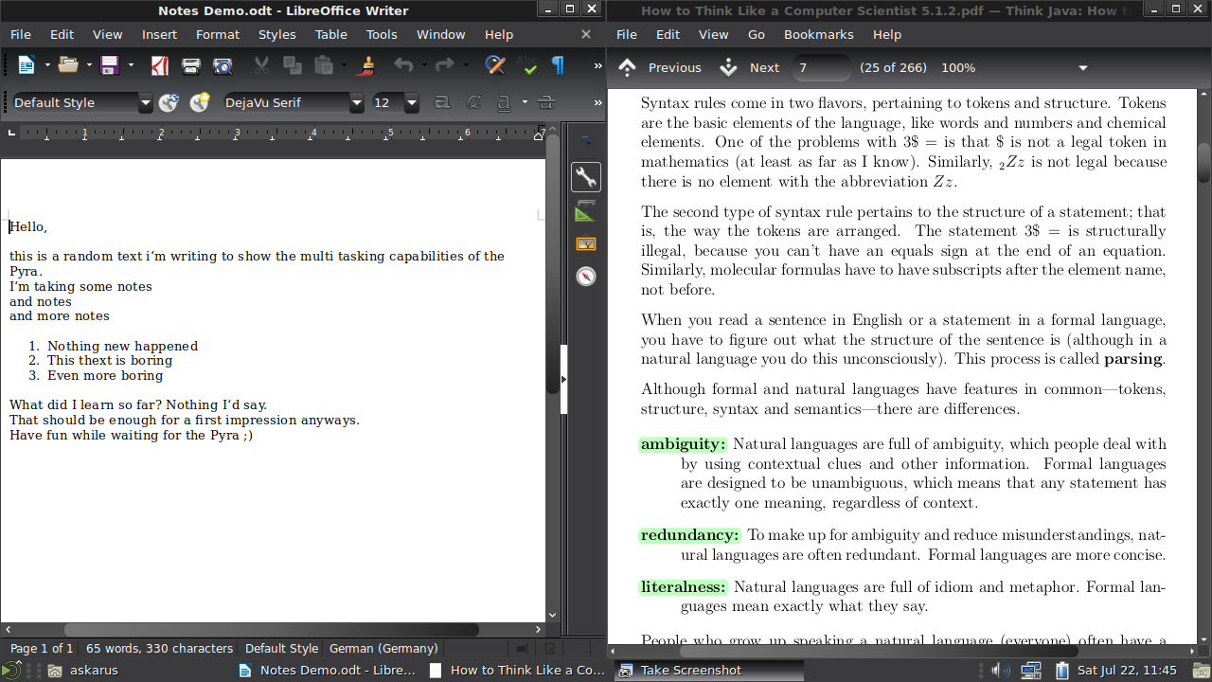Click the Undo arrow icon
This screenshot has height=682, width=1212.
[x=403, y=65]
